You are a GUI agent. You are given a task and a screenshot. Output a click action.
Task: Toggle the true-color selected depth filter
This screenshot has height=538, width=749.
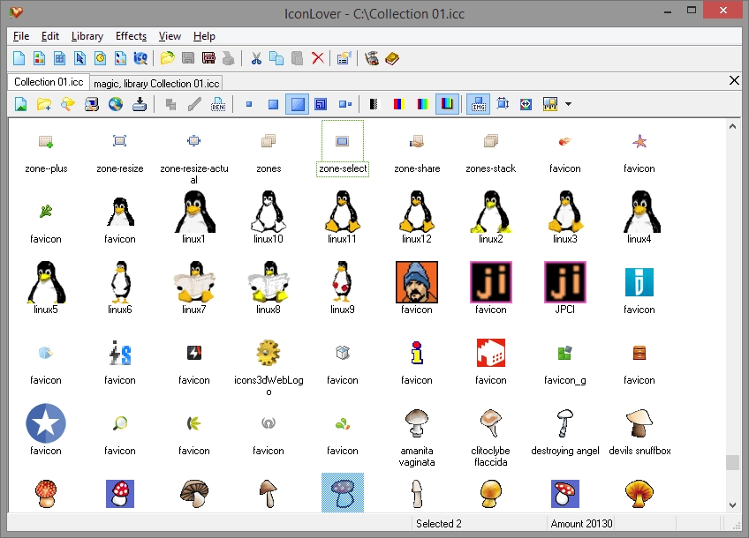[447, 104]
